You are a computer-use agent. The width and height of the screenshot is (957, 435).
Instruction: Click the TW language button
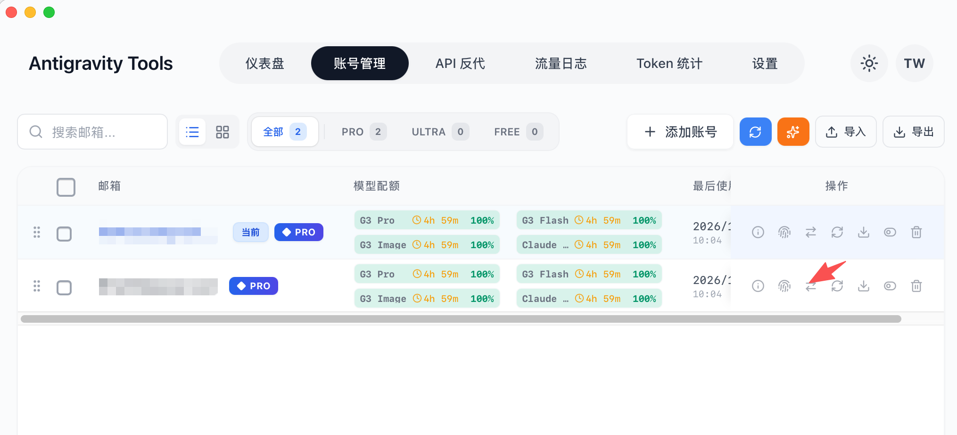914,63
